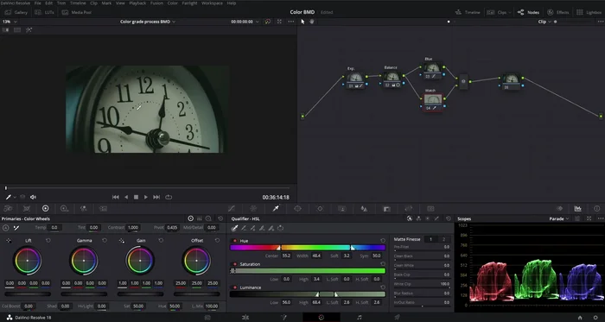Toggle loop playback in viewer

(169, 197)
